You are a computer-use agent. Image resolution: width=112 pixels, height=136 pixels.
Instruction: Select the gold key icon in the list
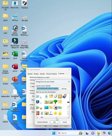click(x=60, y=96)
